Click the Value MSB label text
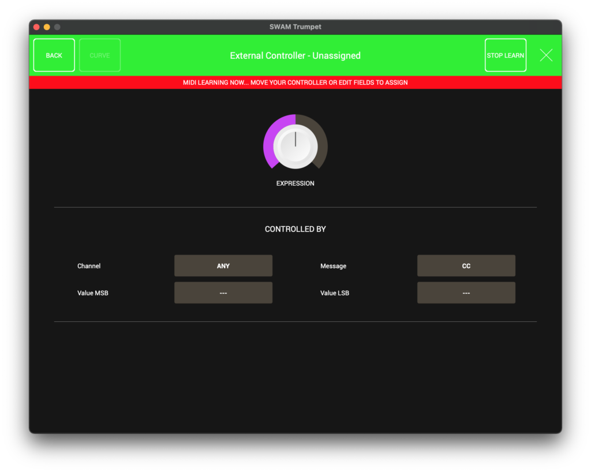 pyautogui.click(x=93, y=293)
